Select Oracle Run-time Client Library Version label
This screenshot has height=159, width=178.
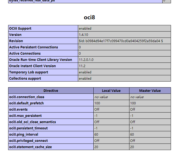40,60
